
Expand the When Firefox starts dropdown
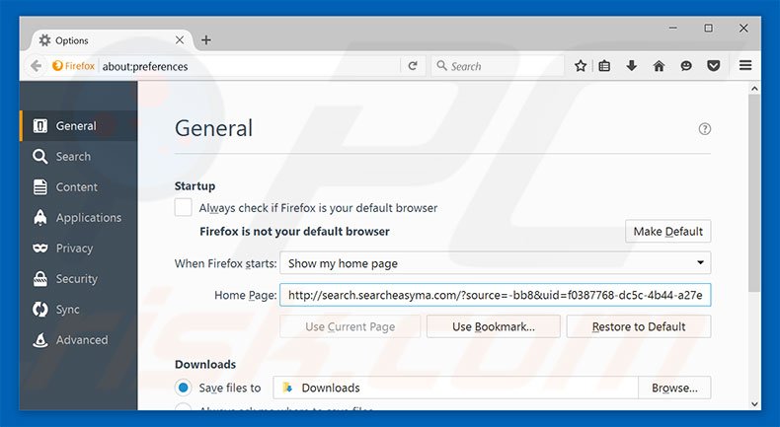(x=495, y=263)
